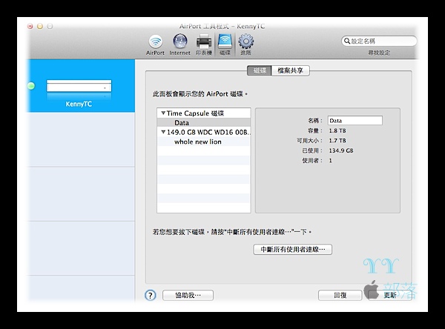
Task: Click the 149.0 GB WDC WD16 row text
Action: click(x=208, y=132)
